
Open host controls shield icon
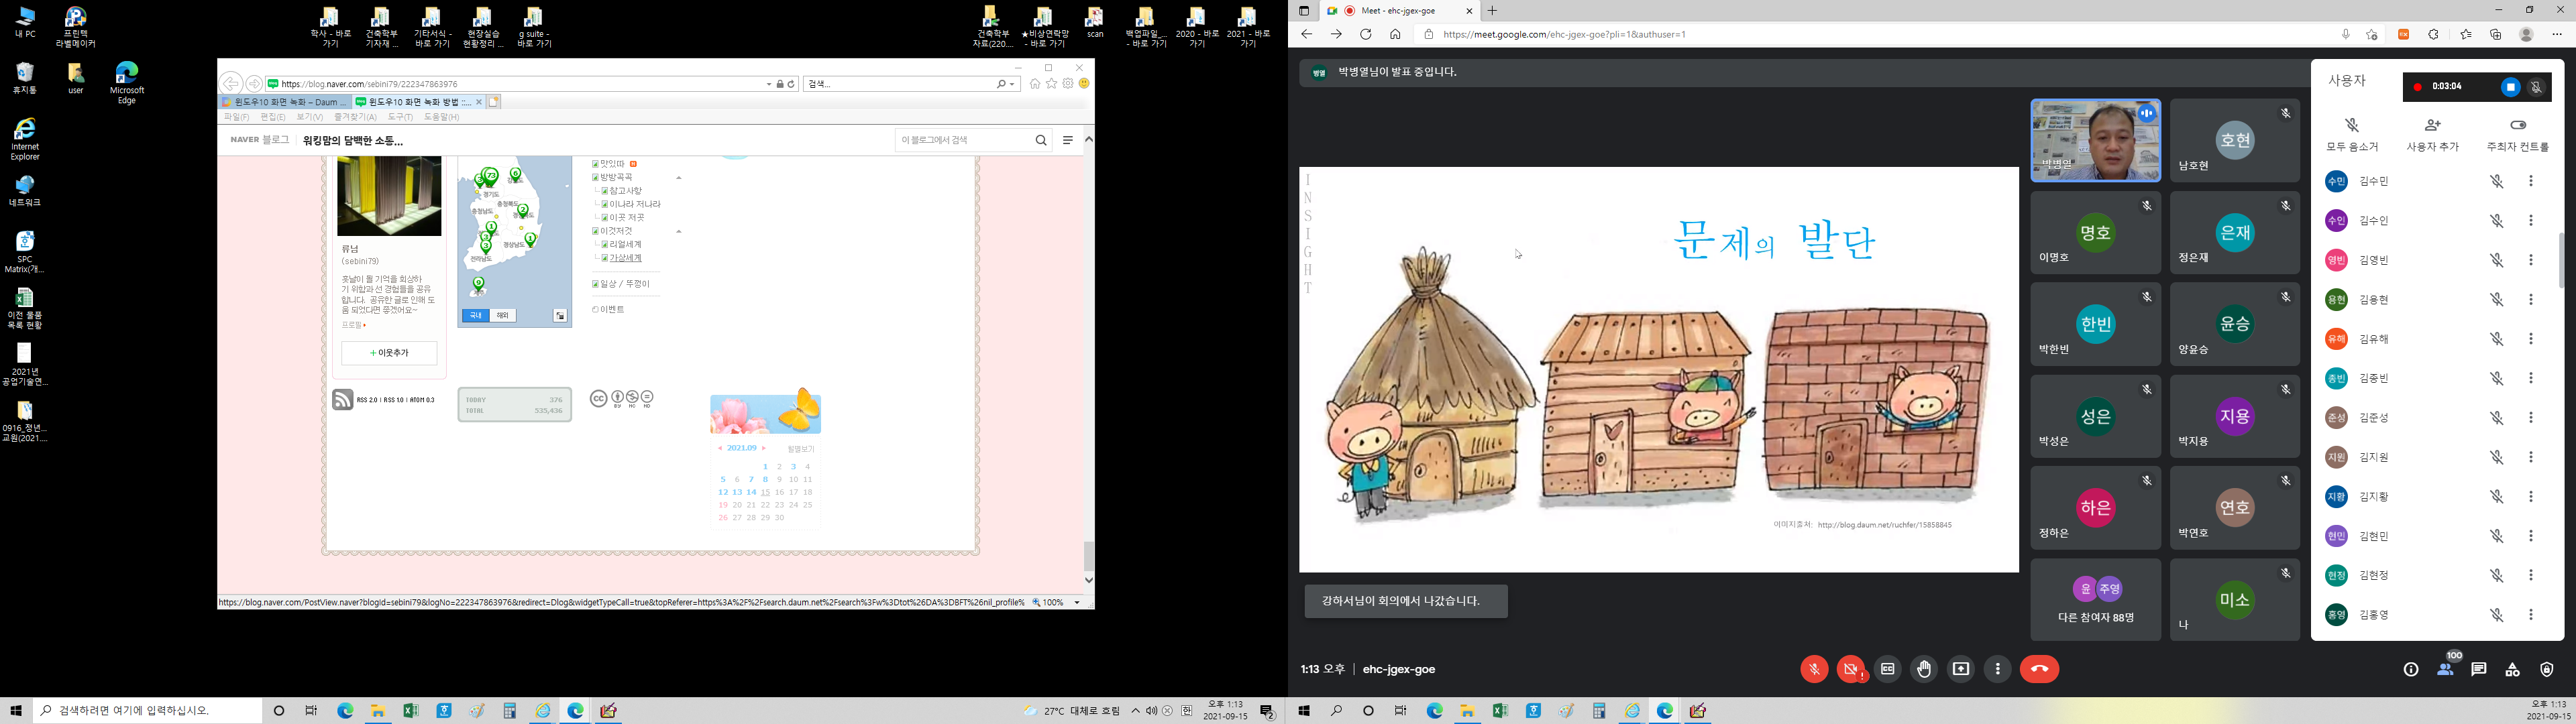tap(2547, 669)
